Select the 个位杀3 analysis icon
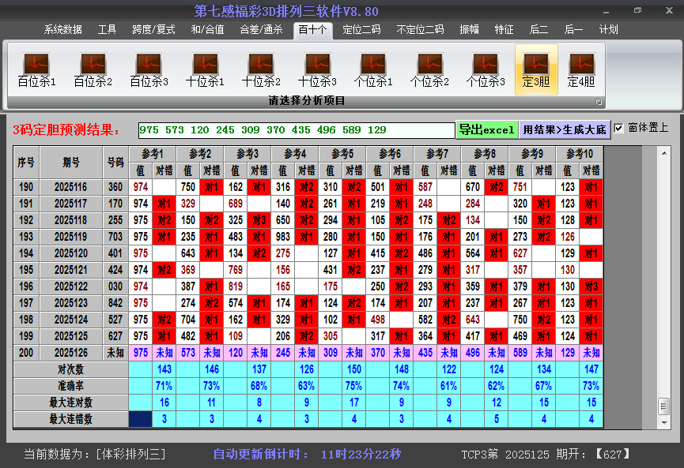684x468 pixels. coord(485,69)
